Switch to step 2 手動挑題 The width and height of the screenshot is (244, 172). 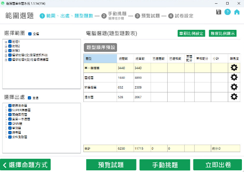114,15
